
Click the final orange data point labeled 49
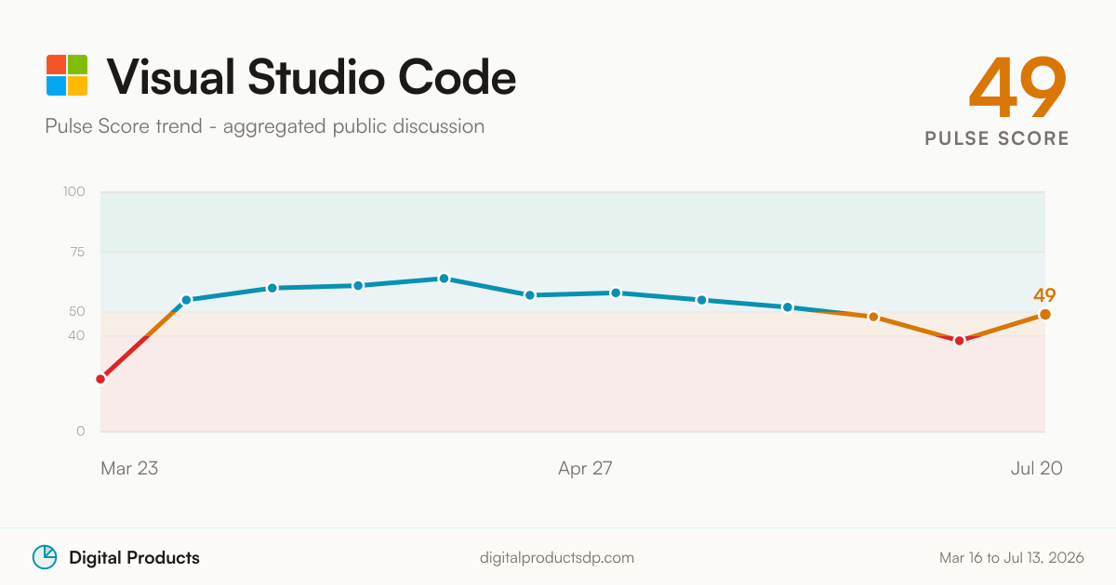1045,315
